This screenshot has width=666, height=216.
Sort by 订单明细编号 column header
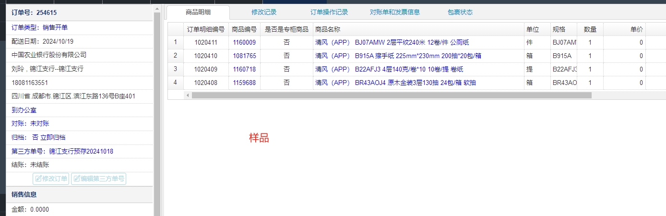click(206, 29)
